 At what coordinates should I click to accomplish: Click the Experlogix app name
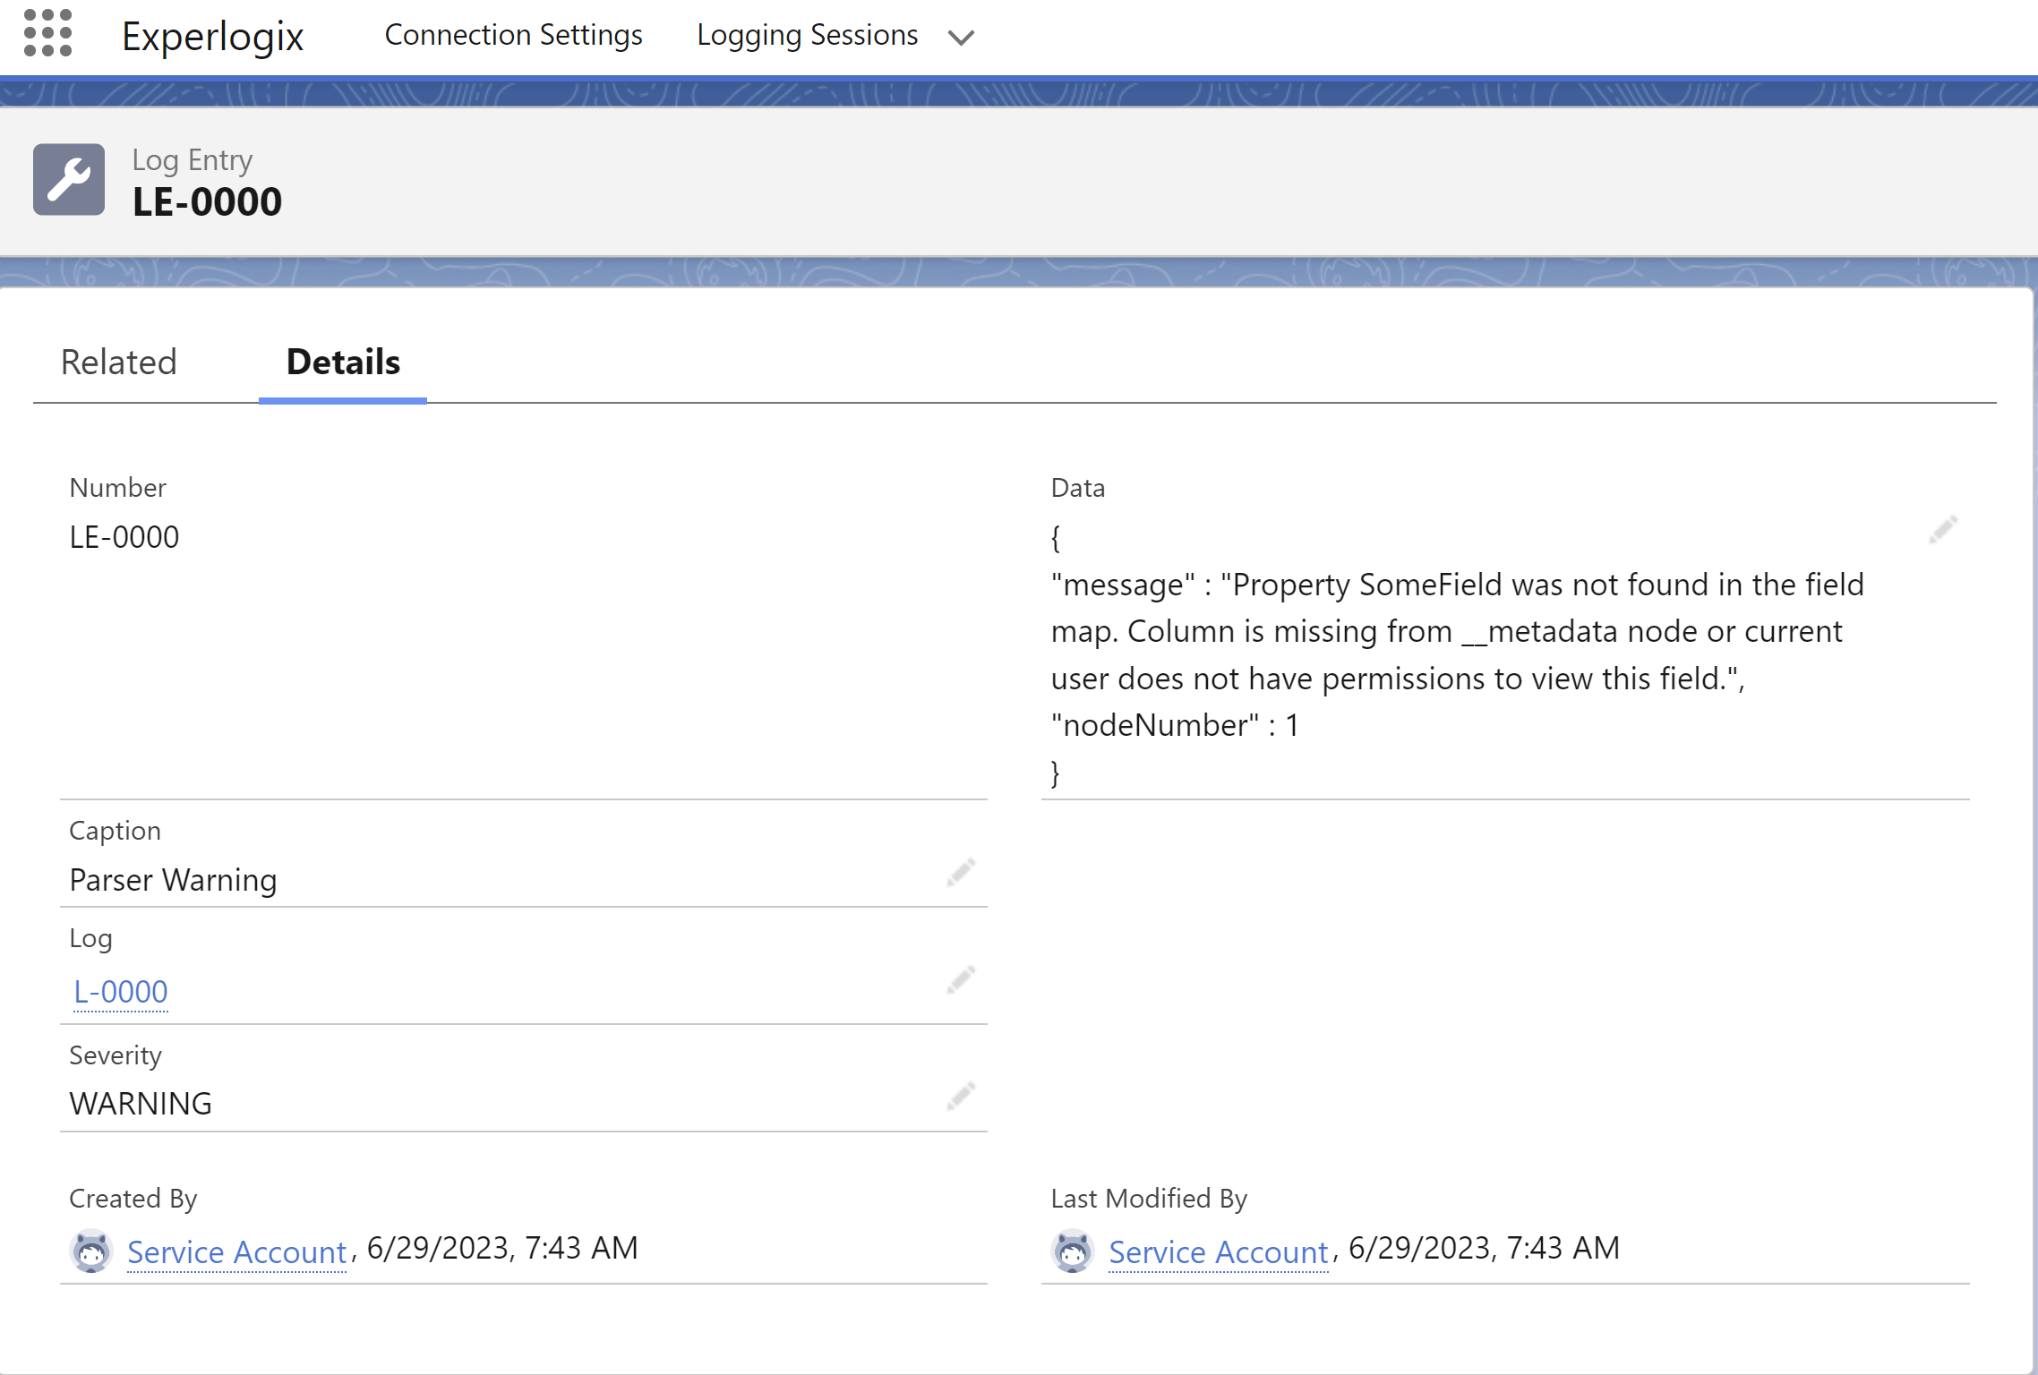pyautogui.click(x=213, y=37)
